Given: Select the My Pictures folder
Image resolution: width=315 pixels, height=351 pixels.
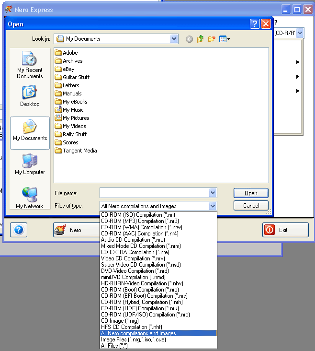Looking at the screenshot, I should (72, 118).
